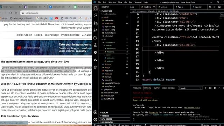Split the editor to the right
This screenshot has width=224, height=126.
coord(219,7)
